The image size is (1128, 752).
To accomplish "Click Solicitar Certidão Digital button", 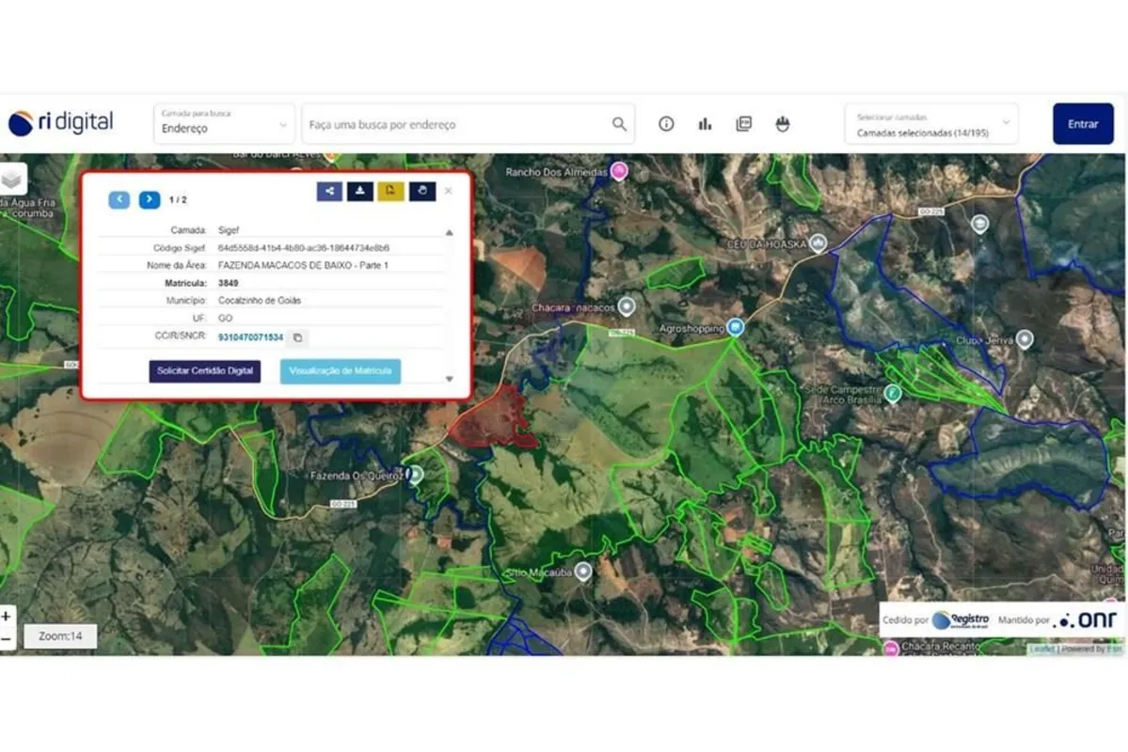I will (x=205, y=371).
